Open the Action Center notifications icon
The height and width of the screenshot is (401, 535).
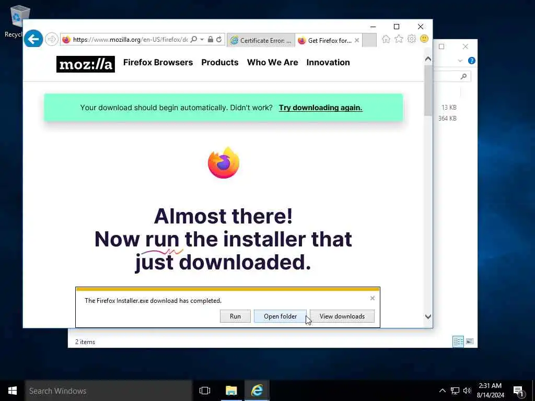click(519, 392)
